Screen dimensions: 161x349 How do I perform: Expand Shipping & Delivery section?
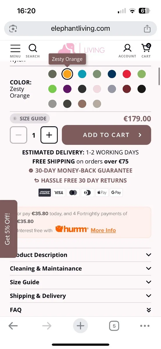click(80, 296)
